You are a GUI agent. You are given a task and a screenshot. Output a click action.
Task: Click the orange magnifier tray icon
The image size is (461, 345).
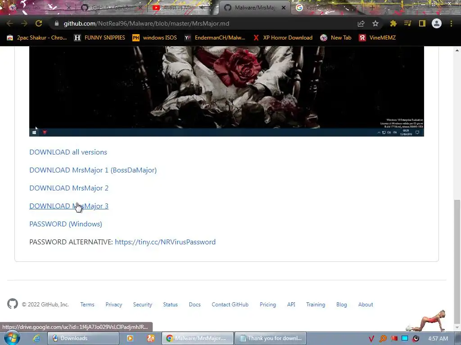tap(383, 339)
